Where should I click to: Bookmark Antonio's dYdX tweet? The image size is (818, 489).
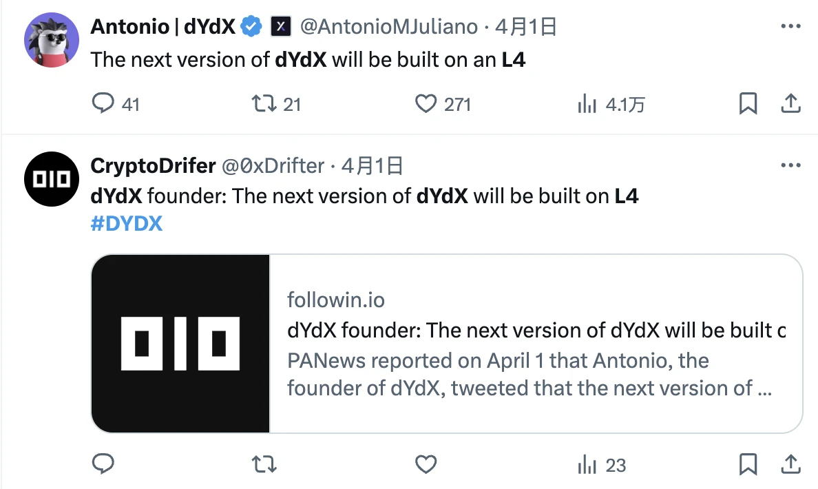point(748,104)
